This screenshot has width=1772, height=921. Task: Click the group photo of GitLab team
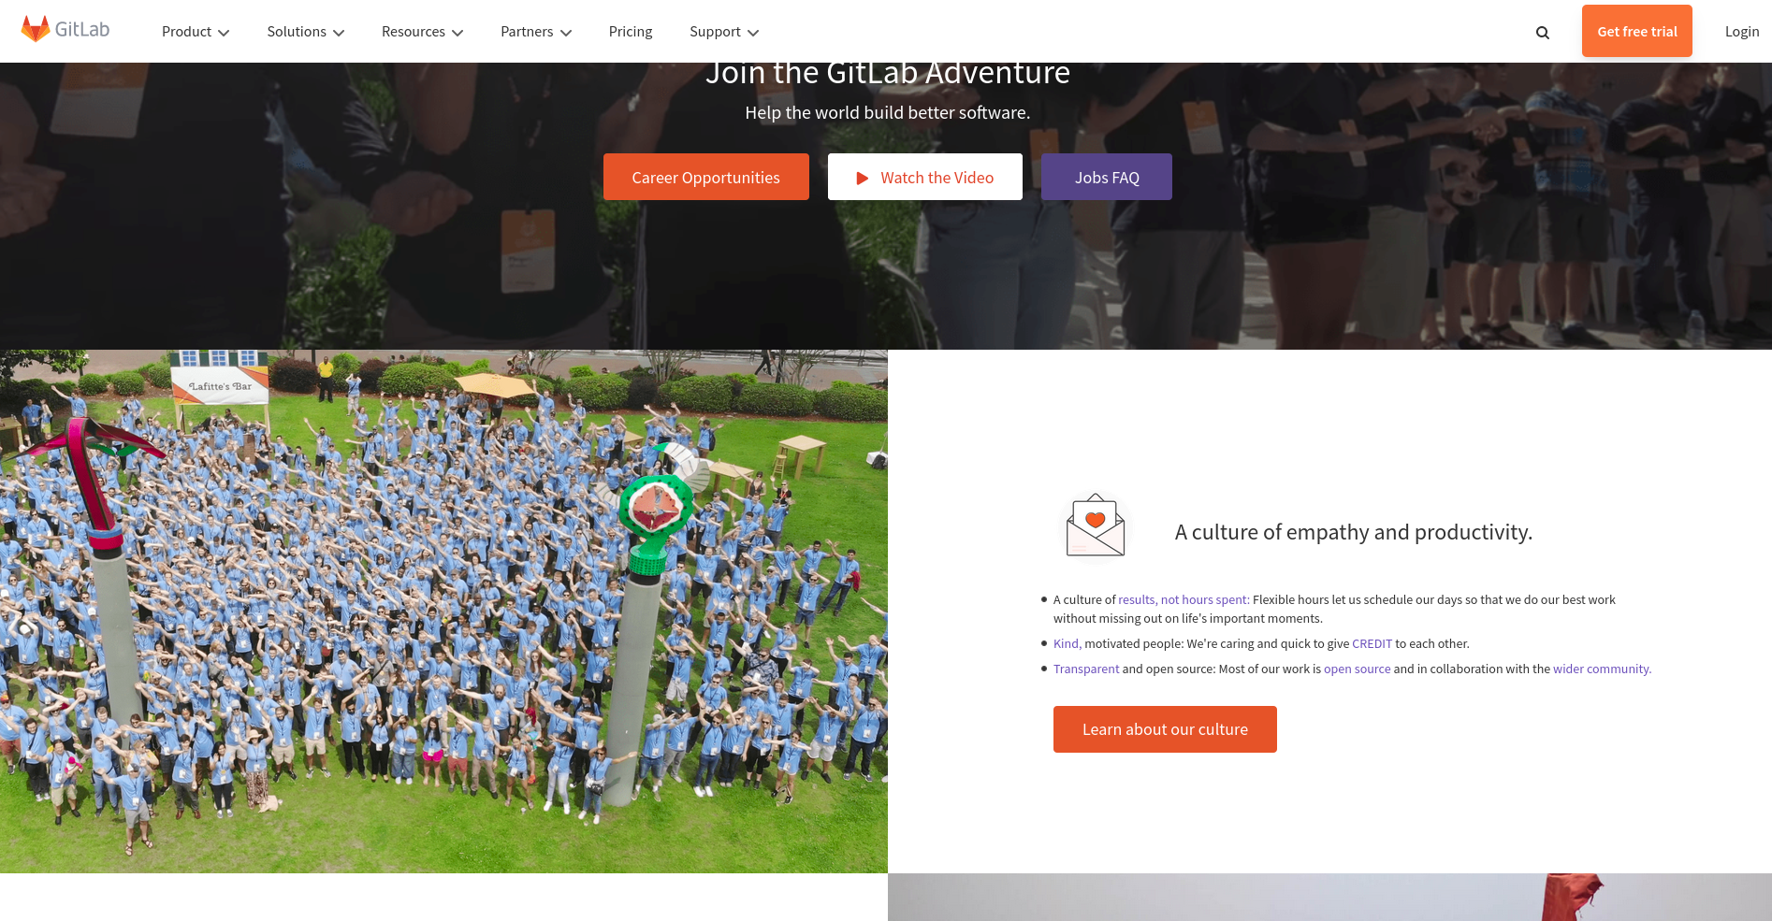(x=443, y=612)
